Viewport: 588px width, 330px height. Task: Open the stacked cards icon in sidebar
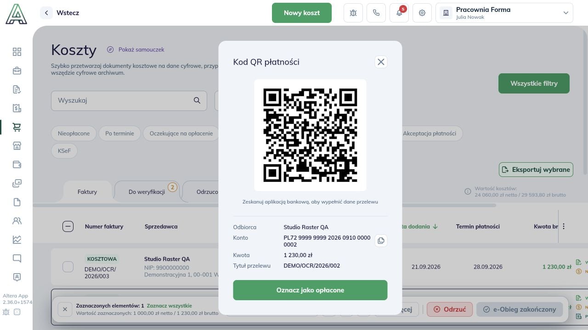(x=17, y=183)
